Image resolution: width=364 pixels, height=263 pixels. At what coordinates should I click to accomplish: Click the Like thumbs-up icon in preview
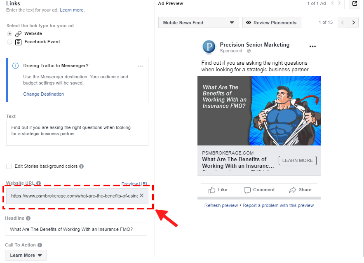coord(212,190)
